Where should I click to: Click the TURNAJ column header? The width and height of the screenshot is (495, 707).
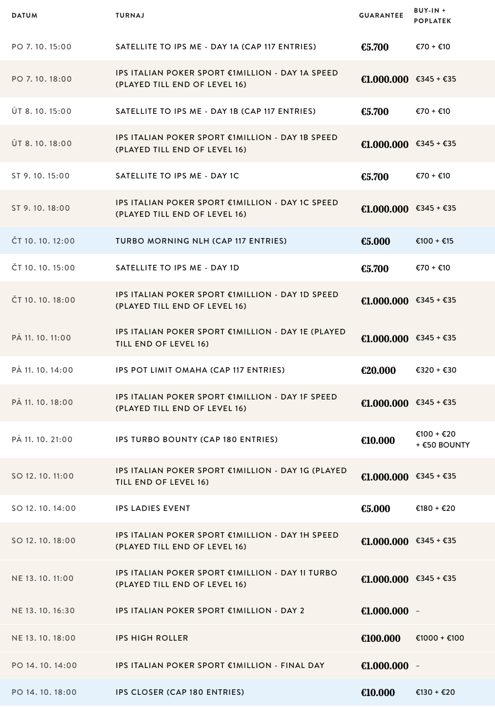(130, 15)
